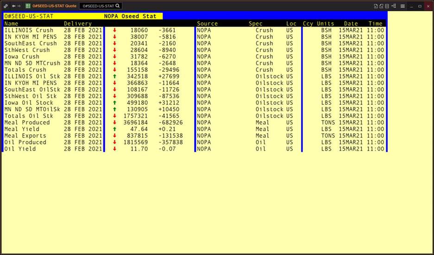Open the related tree structure icon
The image size is (434, 255).
(x=394, y=6)
